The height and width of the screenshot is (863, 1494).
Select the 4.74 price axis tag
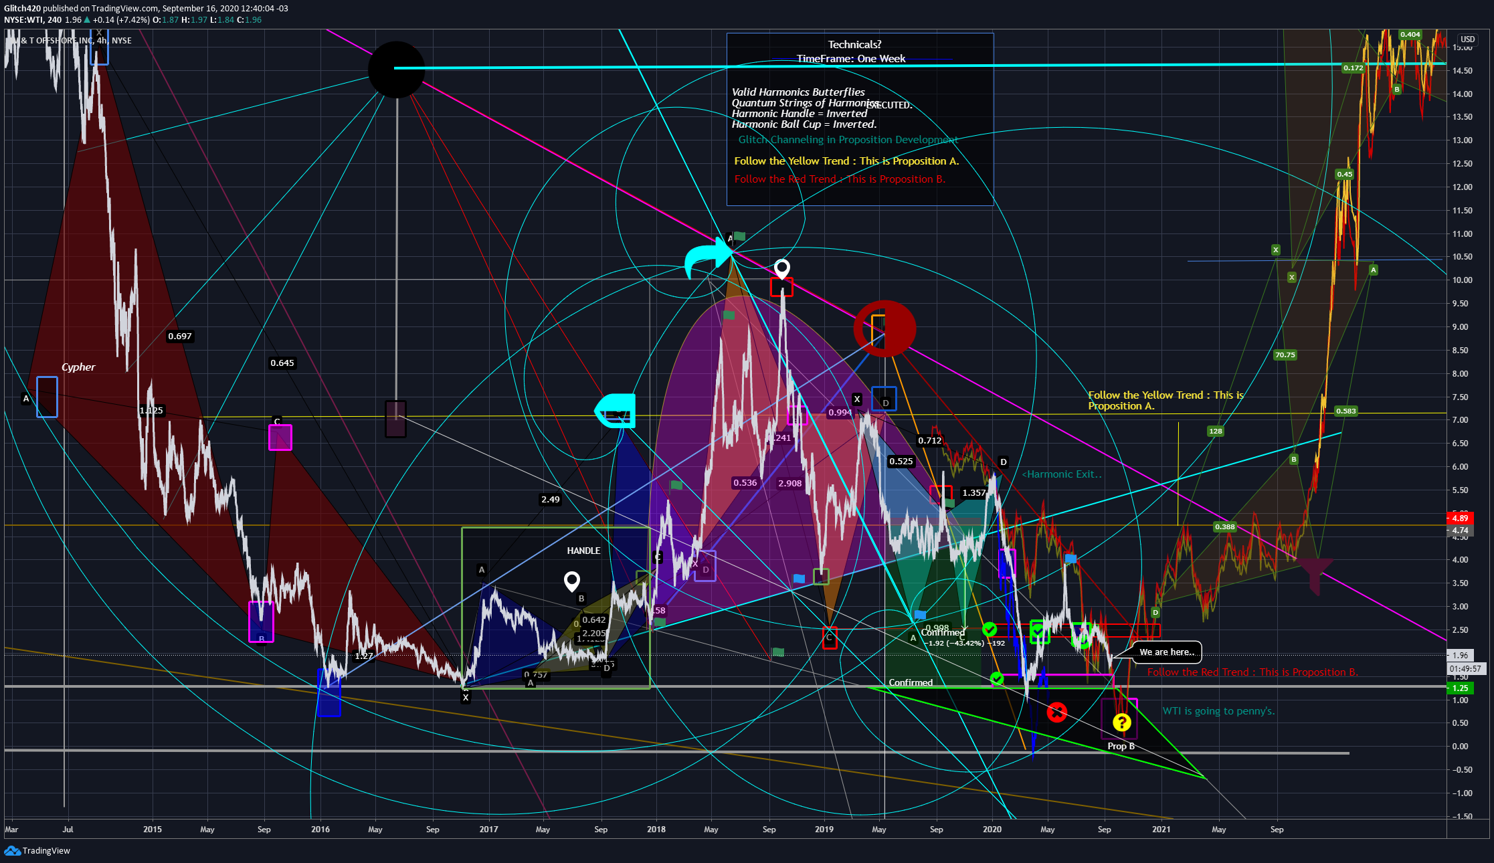click(1459, 531)
